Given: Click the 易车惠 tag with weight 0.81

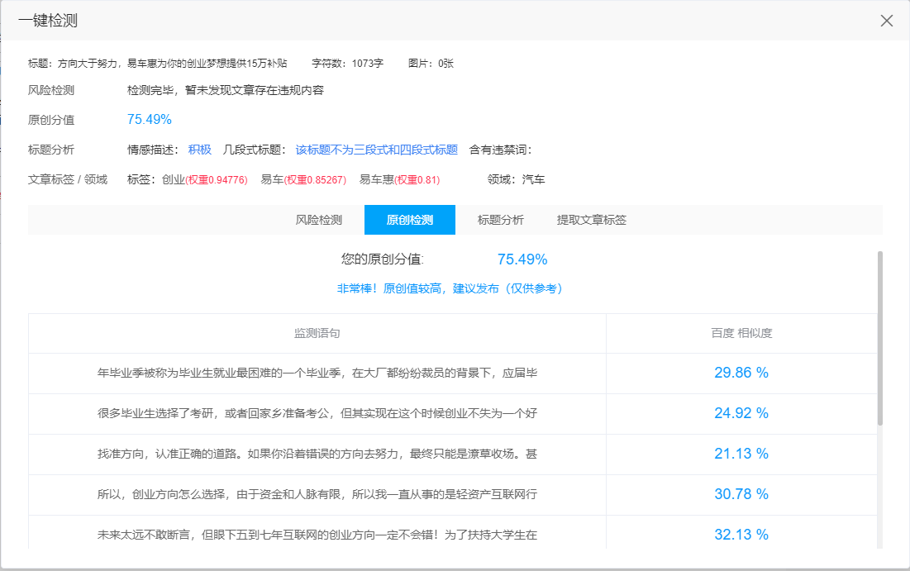Looking at the screenshot, I should (x=399, y=180).
